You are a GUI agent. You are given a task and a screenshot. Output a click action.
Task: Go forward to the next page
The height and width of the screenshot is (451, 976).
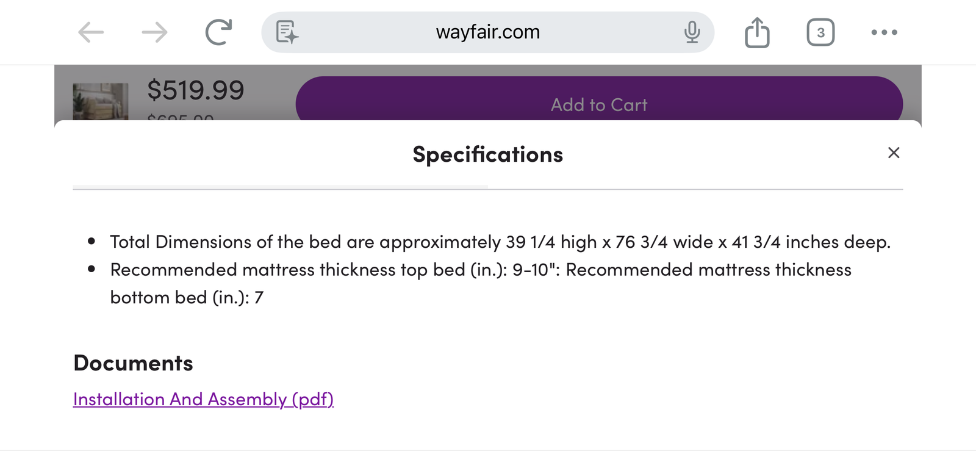[x=154, y=32]
